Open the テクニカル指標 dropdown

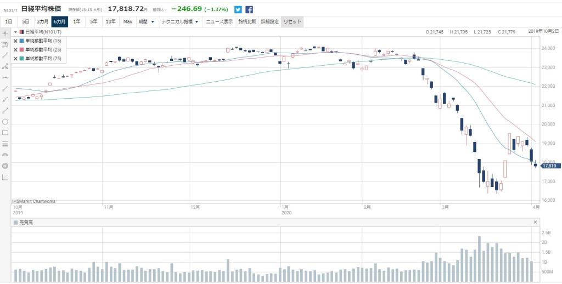(x=179, y=21)
